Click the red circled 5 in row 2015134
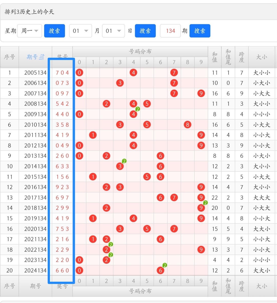The width and height of the screenshot is (277, 303). pyautogui.click(x=147, y=177)
